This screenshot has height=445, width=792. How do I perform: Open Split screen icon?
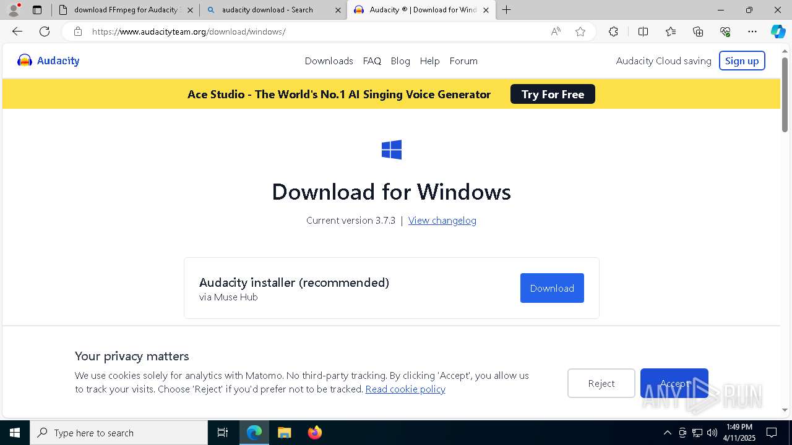[643, 32]
